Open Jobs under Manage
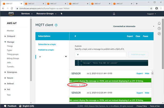164x108 pixels. (x=9, y=63)
